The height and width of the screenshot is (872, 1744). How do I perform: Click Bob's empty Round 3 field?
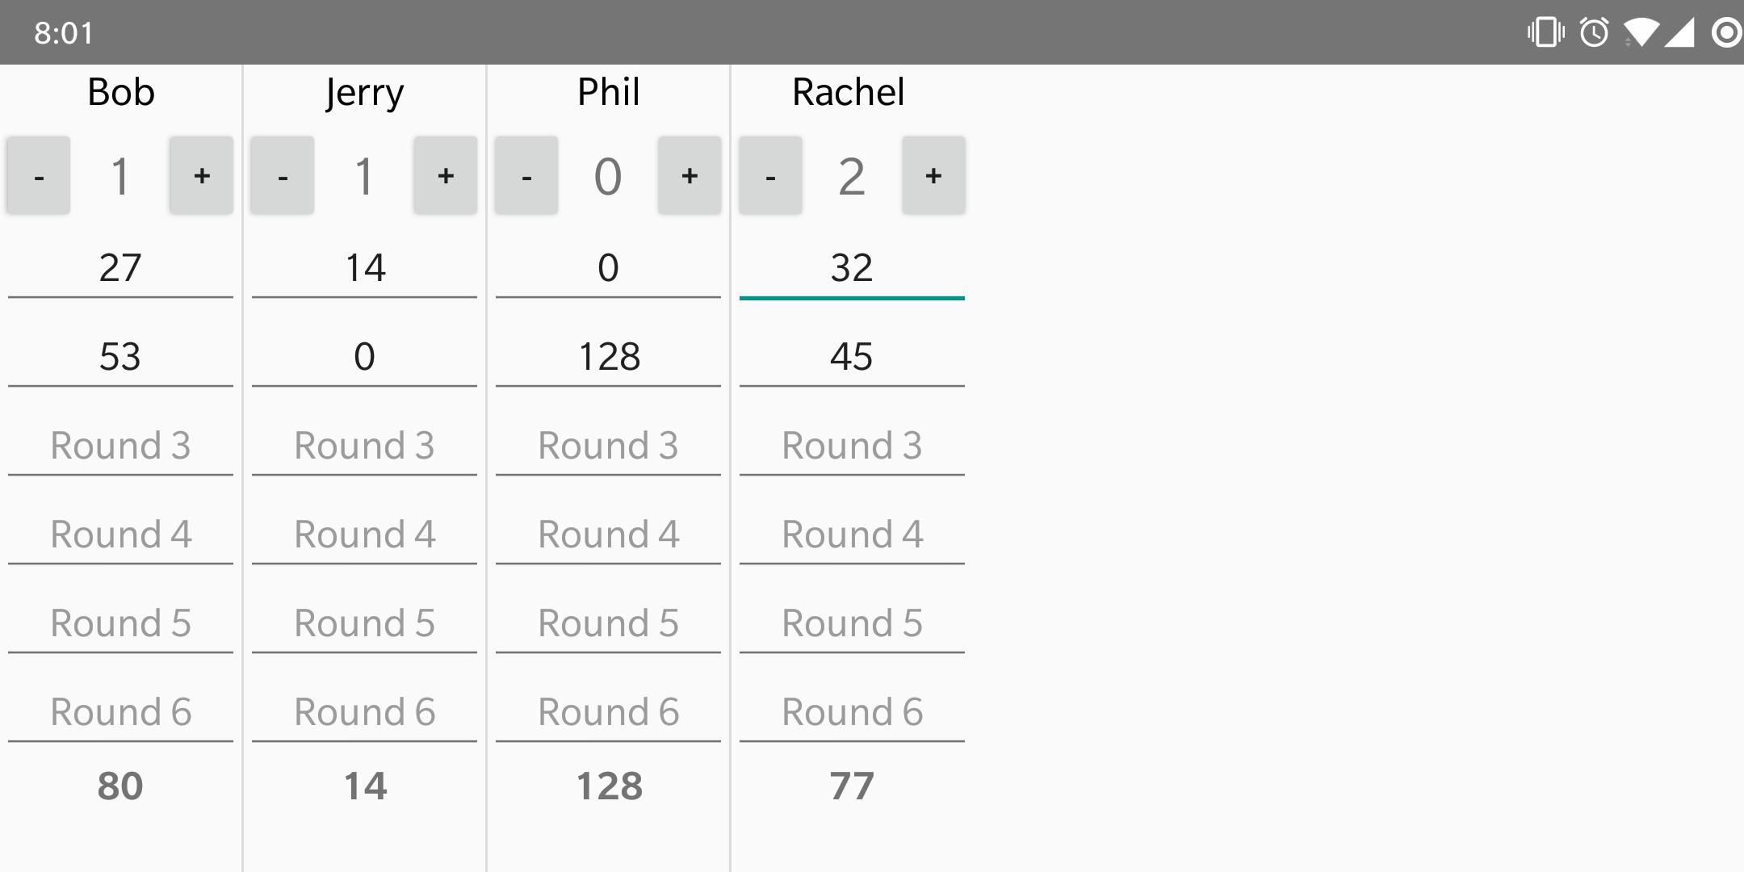[120, 445]
